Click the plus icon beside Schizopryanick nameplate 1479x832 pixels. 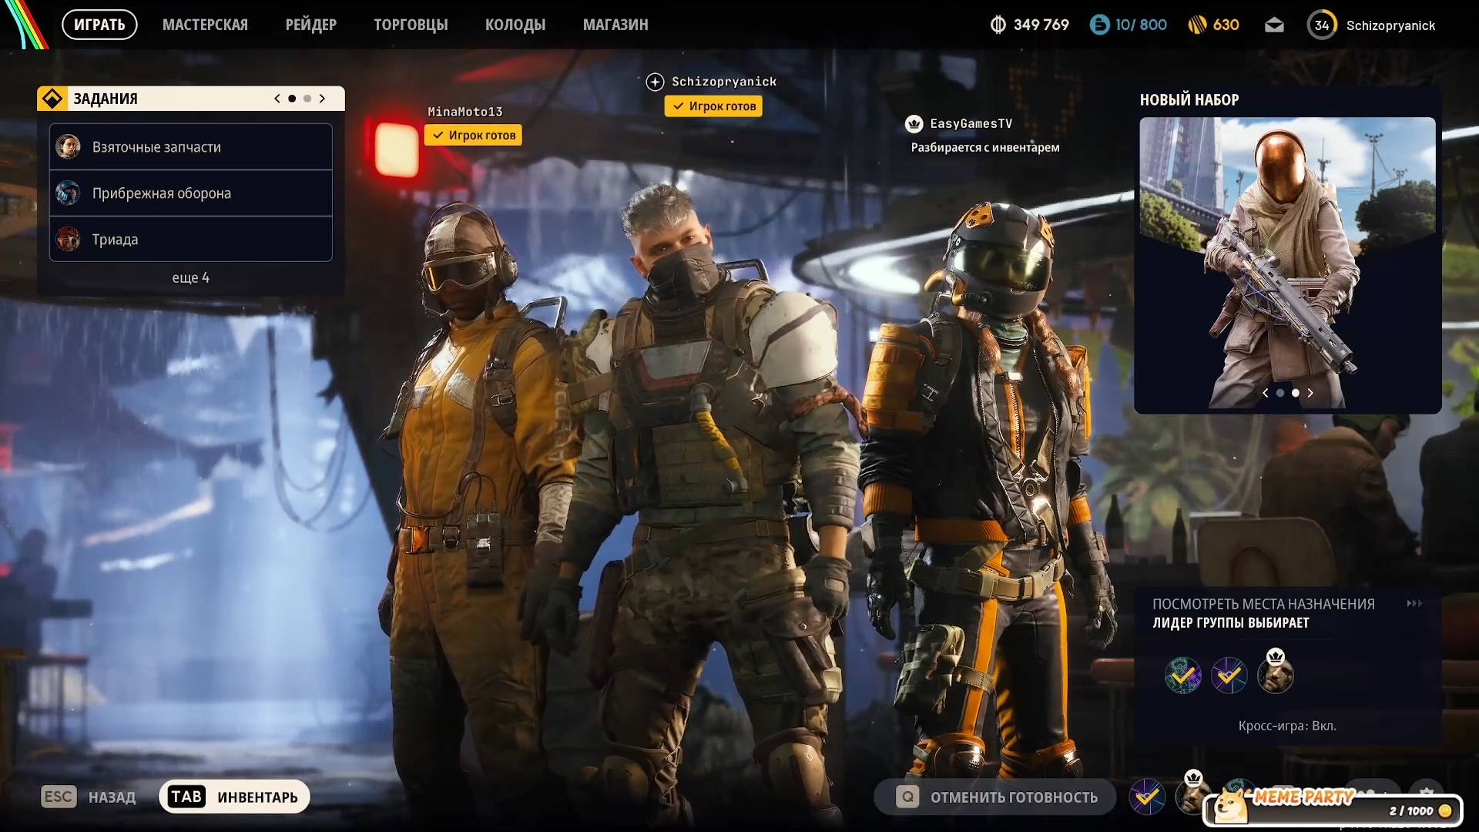tap(655, 82)
